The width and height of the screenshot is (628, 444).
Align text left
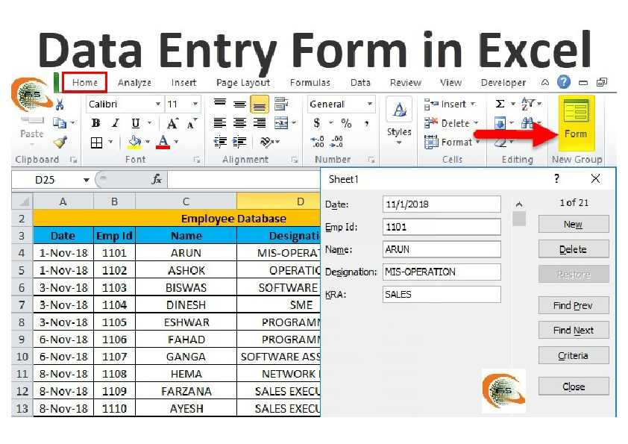[x=220, y=123]
